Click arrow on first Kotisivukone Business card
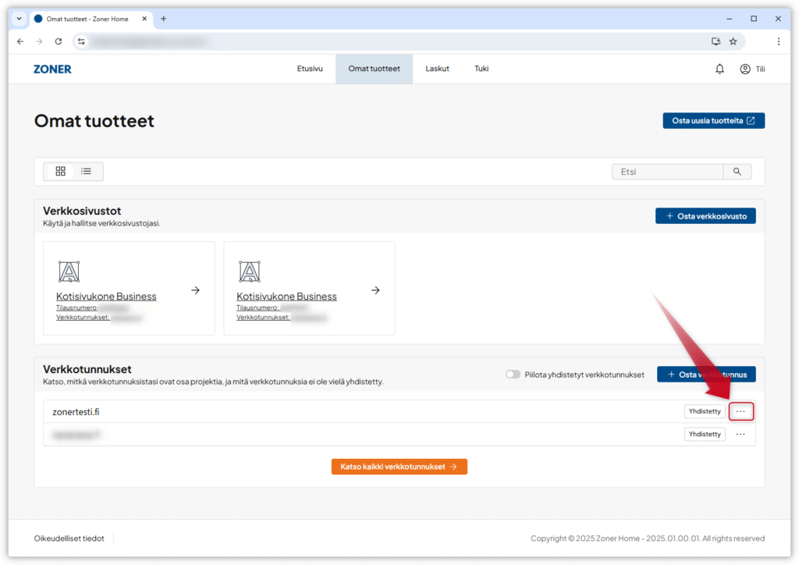This screenshot has height=565, width=799. (x=195, y=290)
